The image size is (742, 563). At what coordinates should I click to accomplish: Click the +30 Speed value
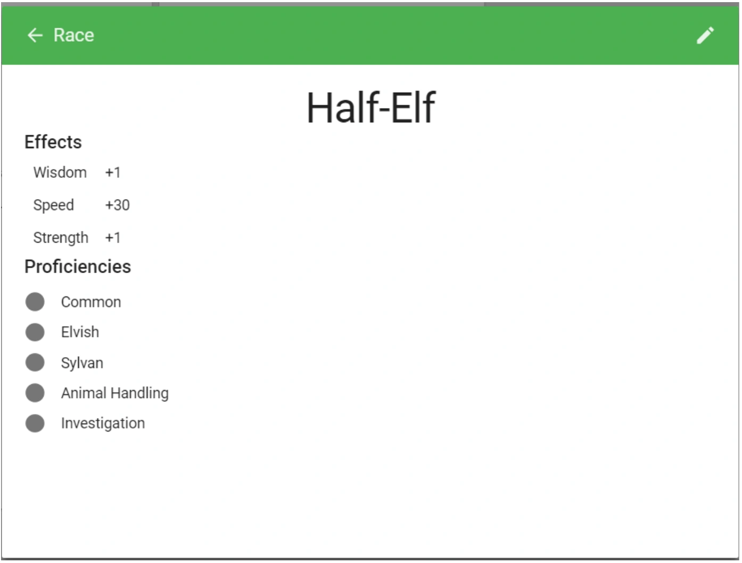pyautogui.click(x=118, y=205)
